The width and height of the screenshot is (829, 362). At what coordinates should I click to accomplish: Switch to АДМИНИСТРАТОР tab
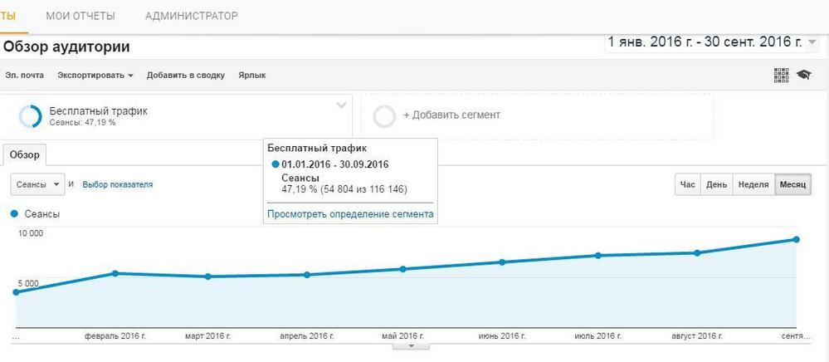(x=192, y=16)
